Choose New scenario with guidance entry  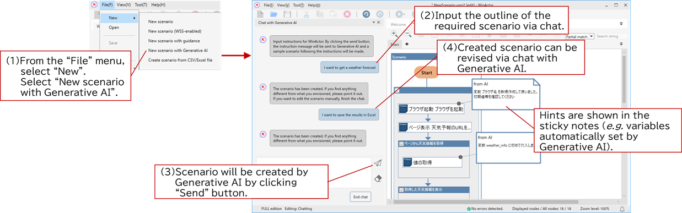(174, 41)
